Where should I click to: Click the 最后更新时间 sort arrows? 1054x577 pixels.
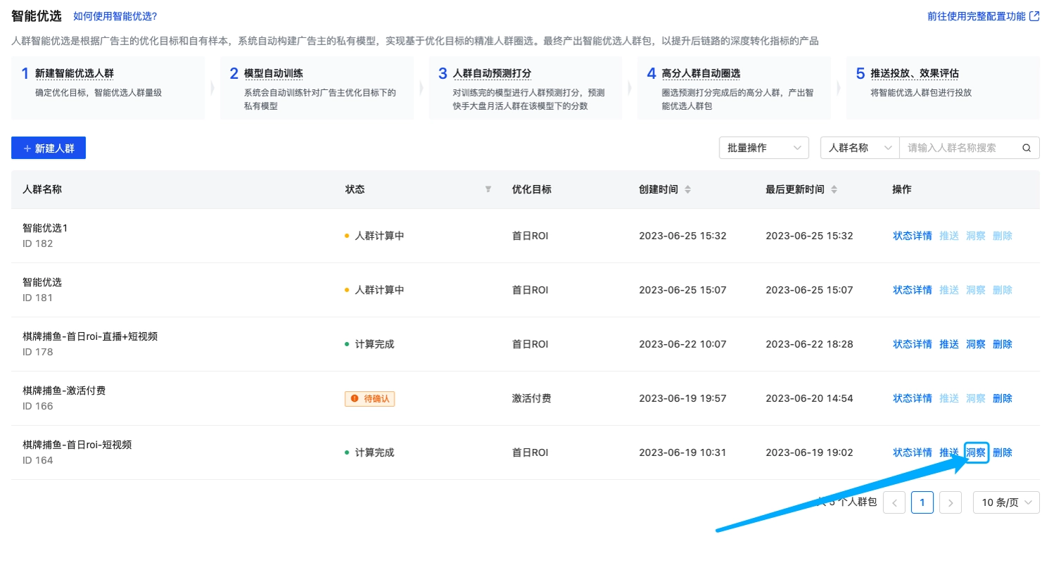pos(834,189)
